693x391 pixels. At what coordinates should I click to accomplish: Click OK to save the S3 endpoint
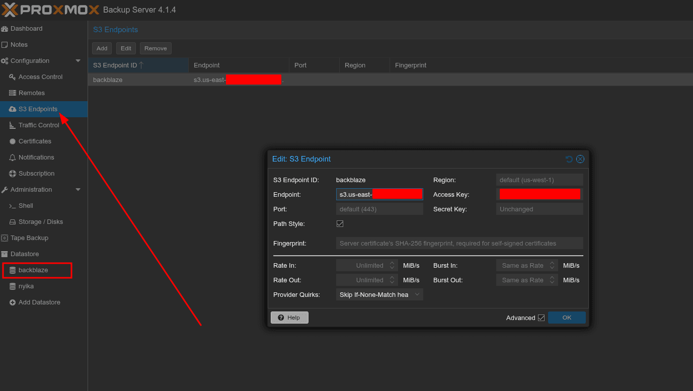(x=567, y=318)
